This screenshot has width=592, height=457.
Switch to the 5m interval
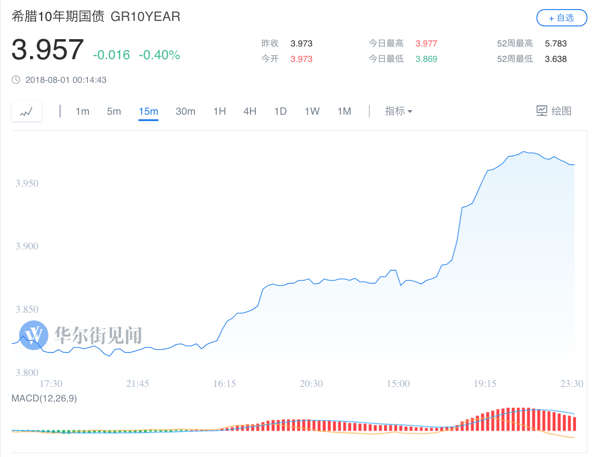click(114, 111)
